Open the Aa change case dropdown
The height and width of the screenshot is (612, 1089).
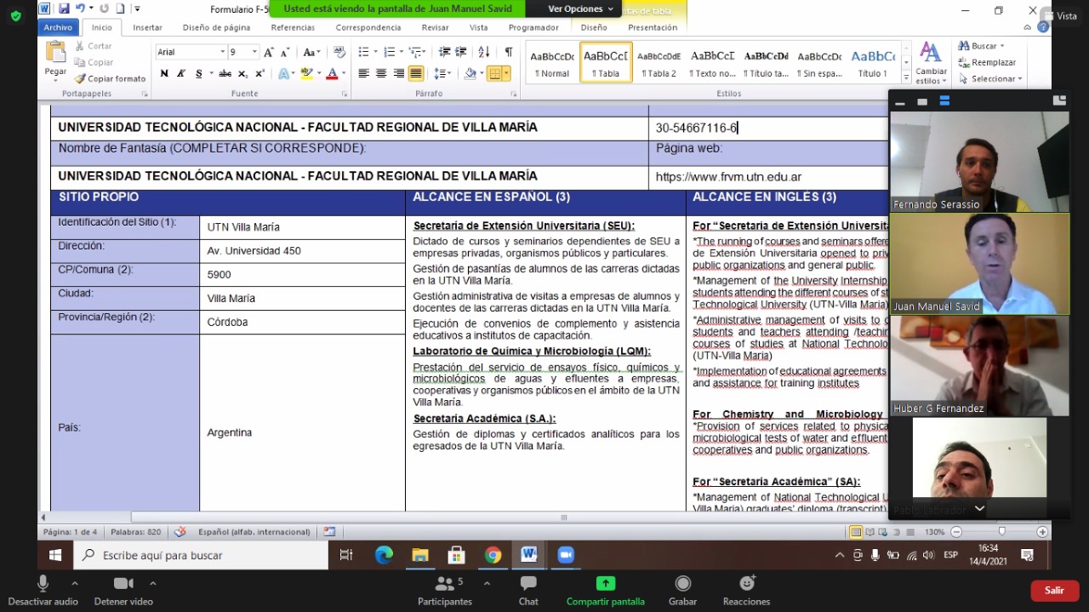click(311, 52)
